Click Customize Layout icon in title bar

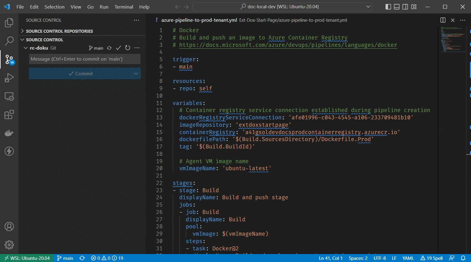coord(414,7)
